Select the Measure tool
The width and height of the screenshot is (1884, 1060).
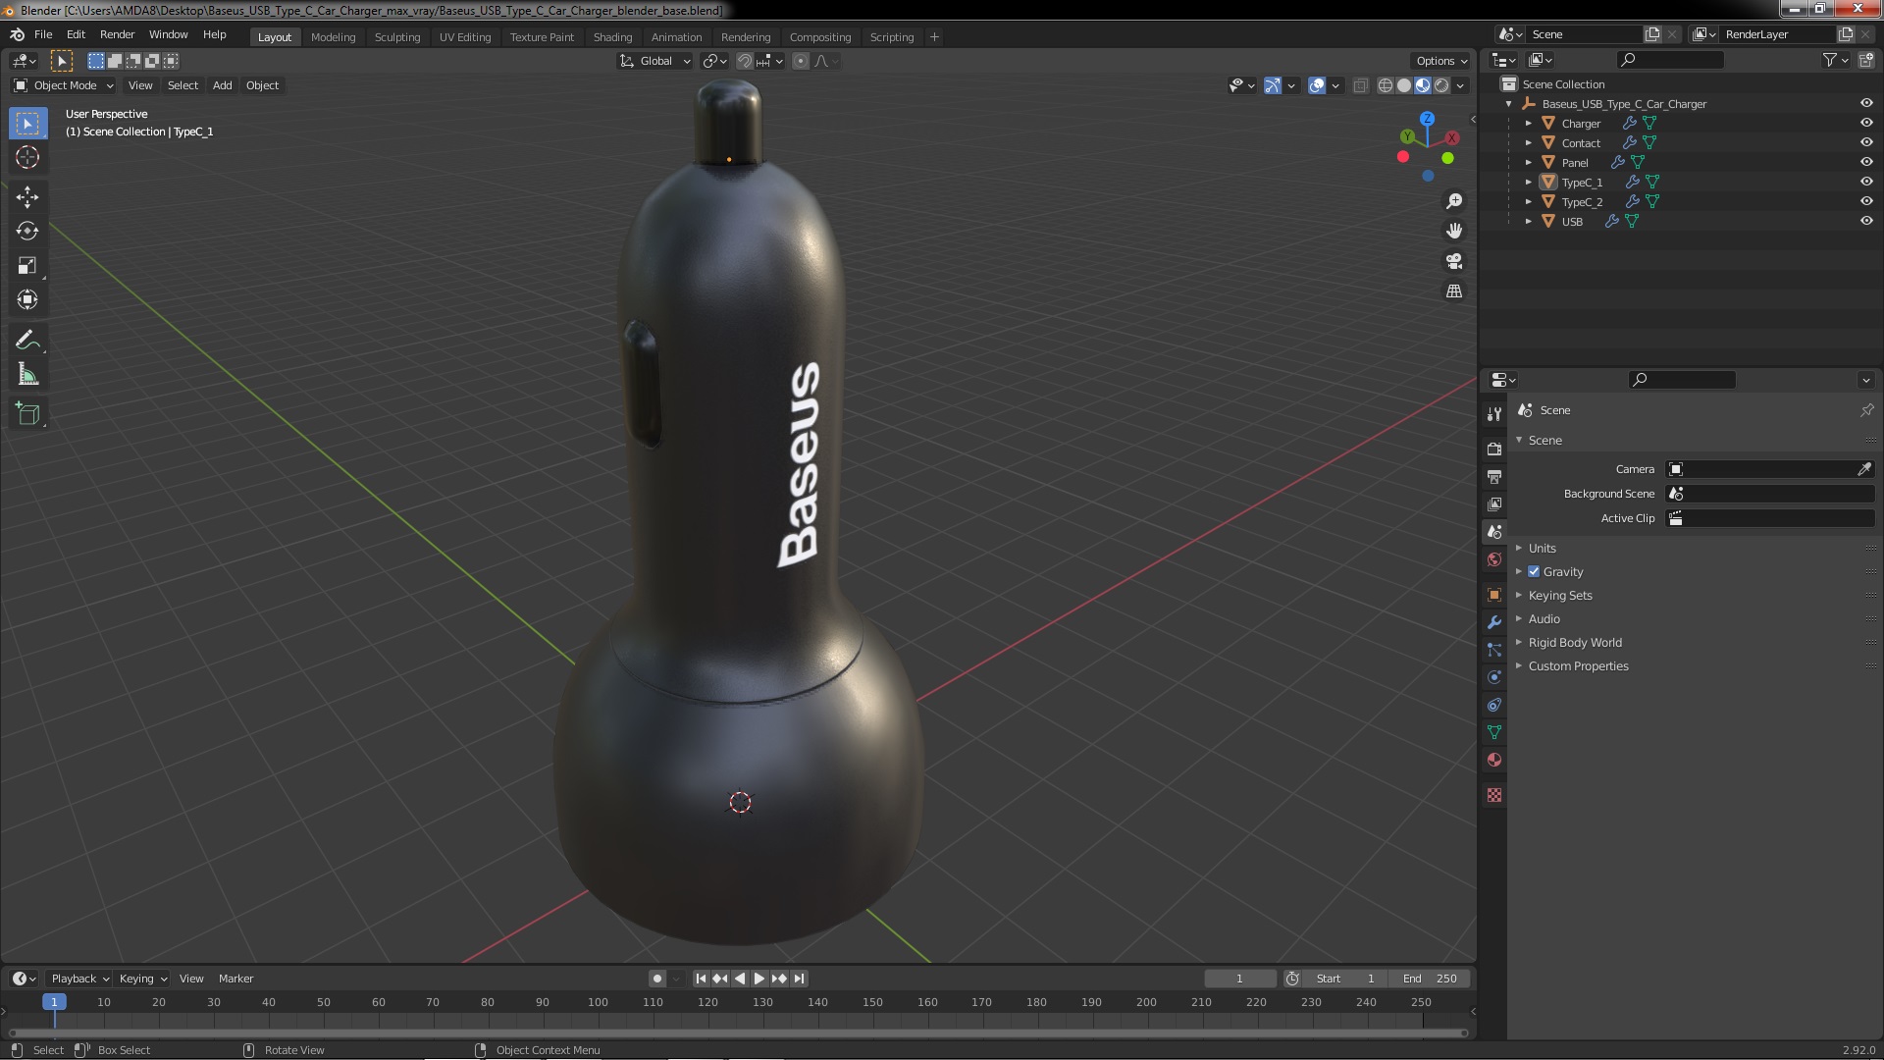click(27, 375)
